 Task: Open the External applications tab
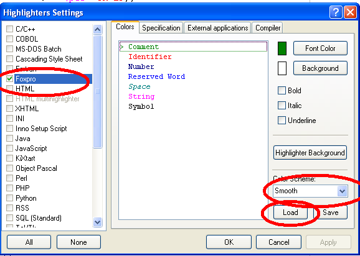click(217, 28)
